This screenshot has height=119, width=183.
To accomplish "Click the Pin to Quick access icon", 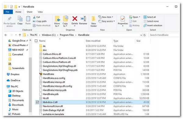I will [x=9, y=19].
